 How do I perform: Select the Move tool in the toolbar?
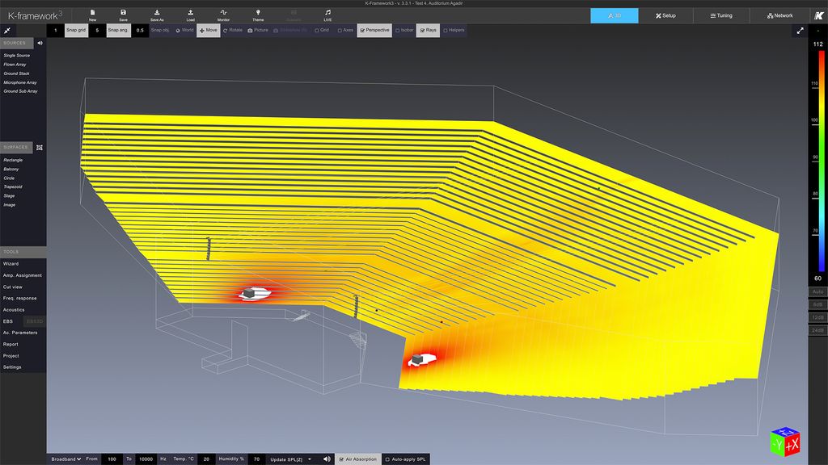(208, 30)
